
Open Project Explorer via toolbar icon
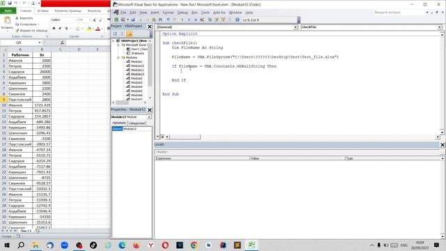210,20
